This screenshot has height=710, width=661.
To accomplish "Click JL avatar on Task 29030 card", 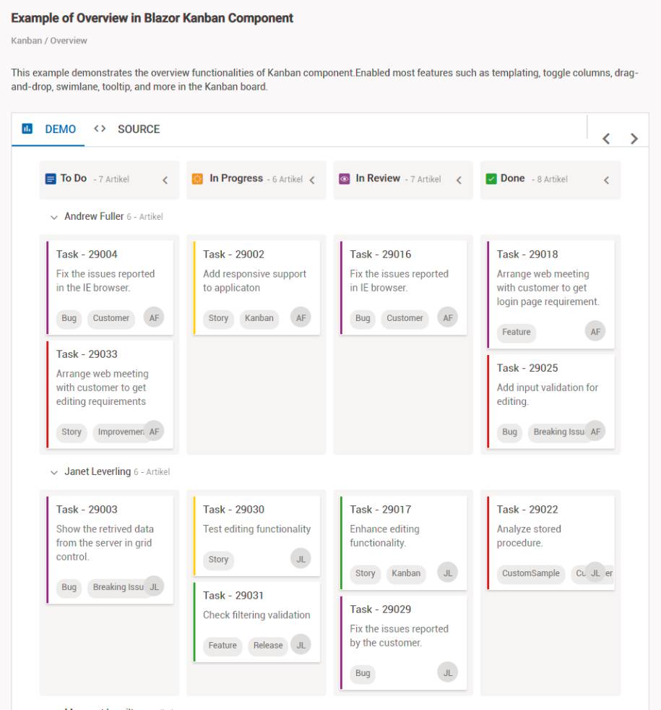I will point(301,558).
